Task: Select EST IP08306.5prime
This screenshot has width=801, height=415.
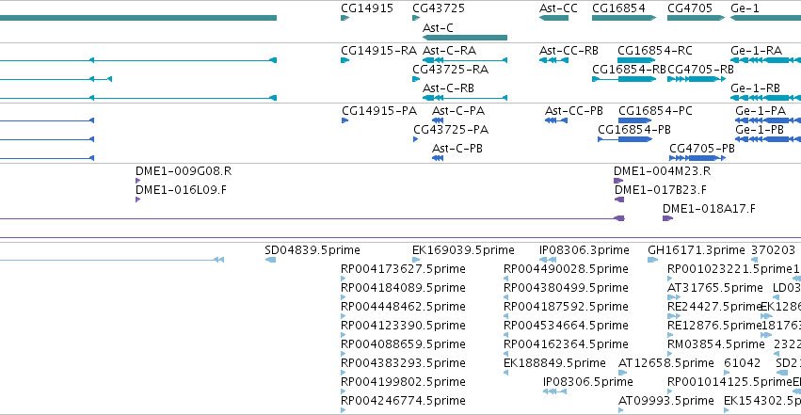Action: [554, 391]
